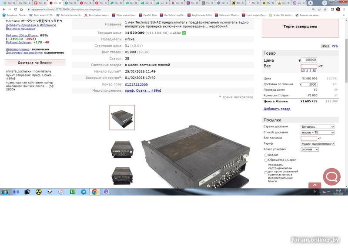The image size is (348, 249).
Task: Check the Каркас checkbox
Action: coord(266,155)
